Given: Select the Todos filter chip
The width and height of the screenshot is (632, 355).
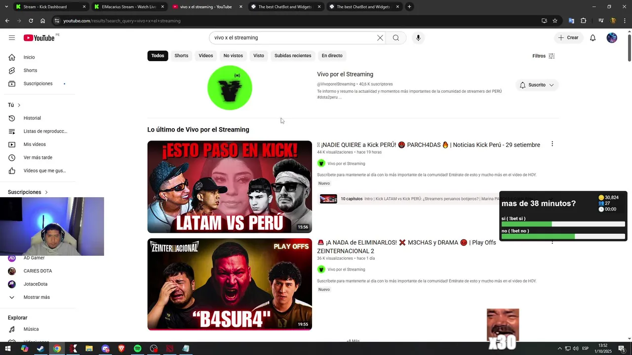Looking at the screenshot, I should point(158,56).
